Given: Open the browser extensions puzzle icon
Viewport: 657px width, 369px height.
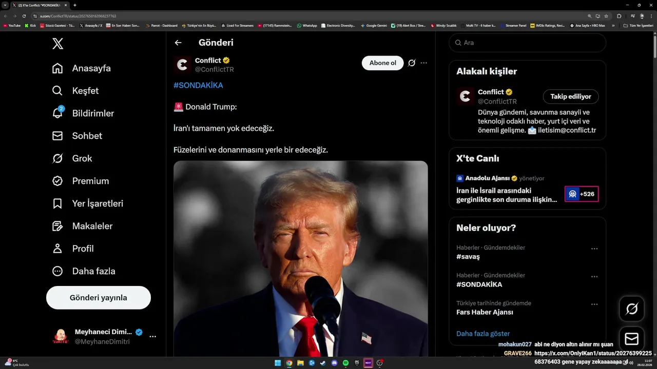Looking at the screenshot, I should [619, 16].
